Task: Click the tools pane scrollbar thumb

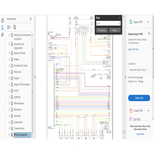Action: (x=153, y=49)
